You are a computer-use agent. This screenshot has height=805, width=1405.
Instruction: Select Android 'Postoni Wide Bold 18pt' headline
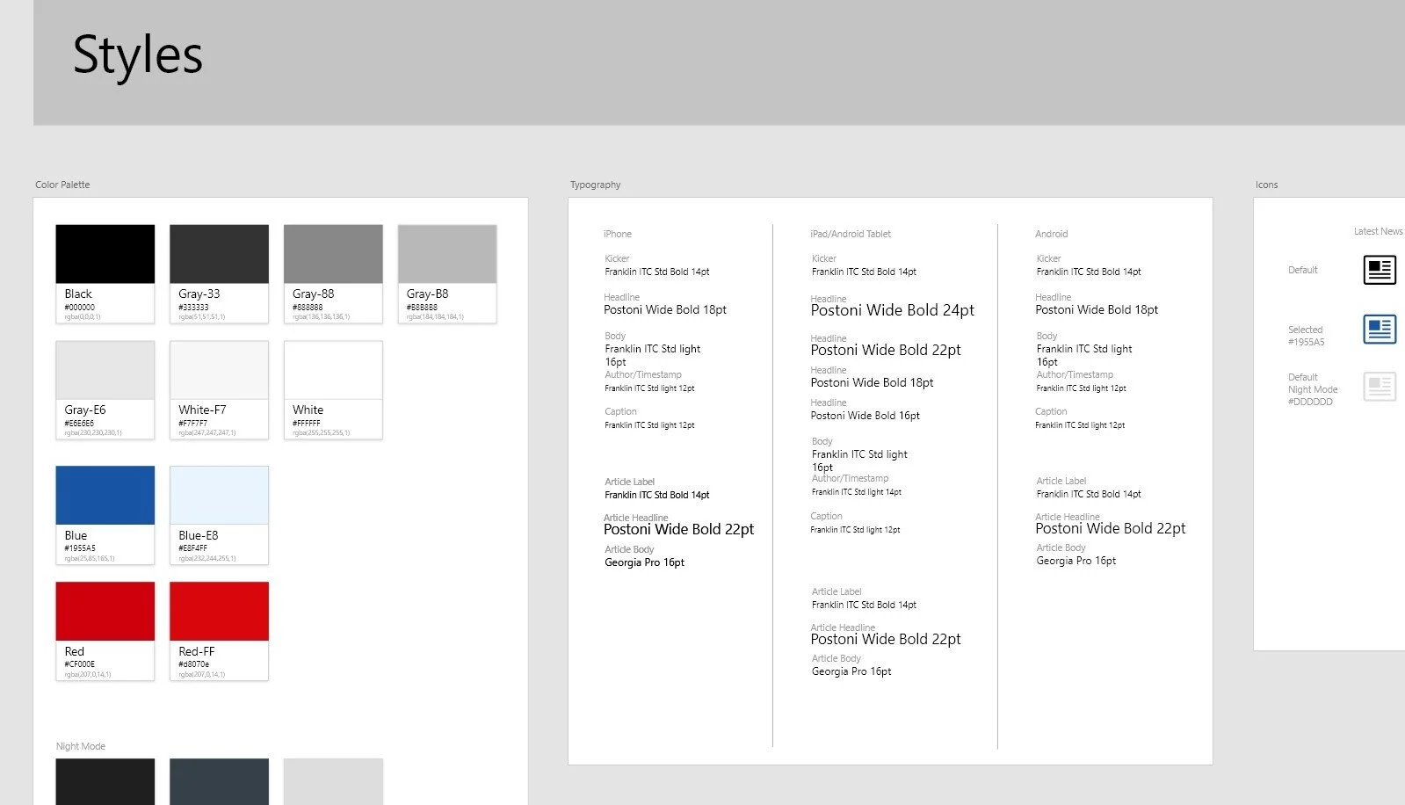coord(1097,309)
